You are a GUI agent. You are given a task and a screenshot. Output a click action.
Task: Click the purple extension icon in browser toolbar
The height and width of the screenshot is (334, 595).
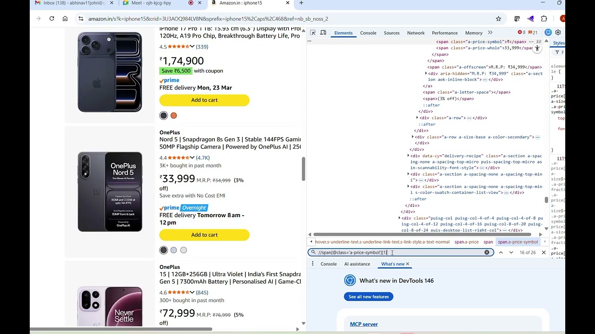tap(530, 19)
